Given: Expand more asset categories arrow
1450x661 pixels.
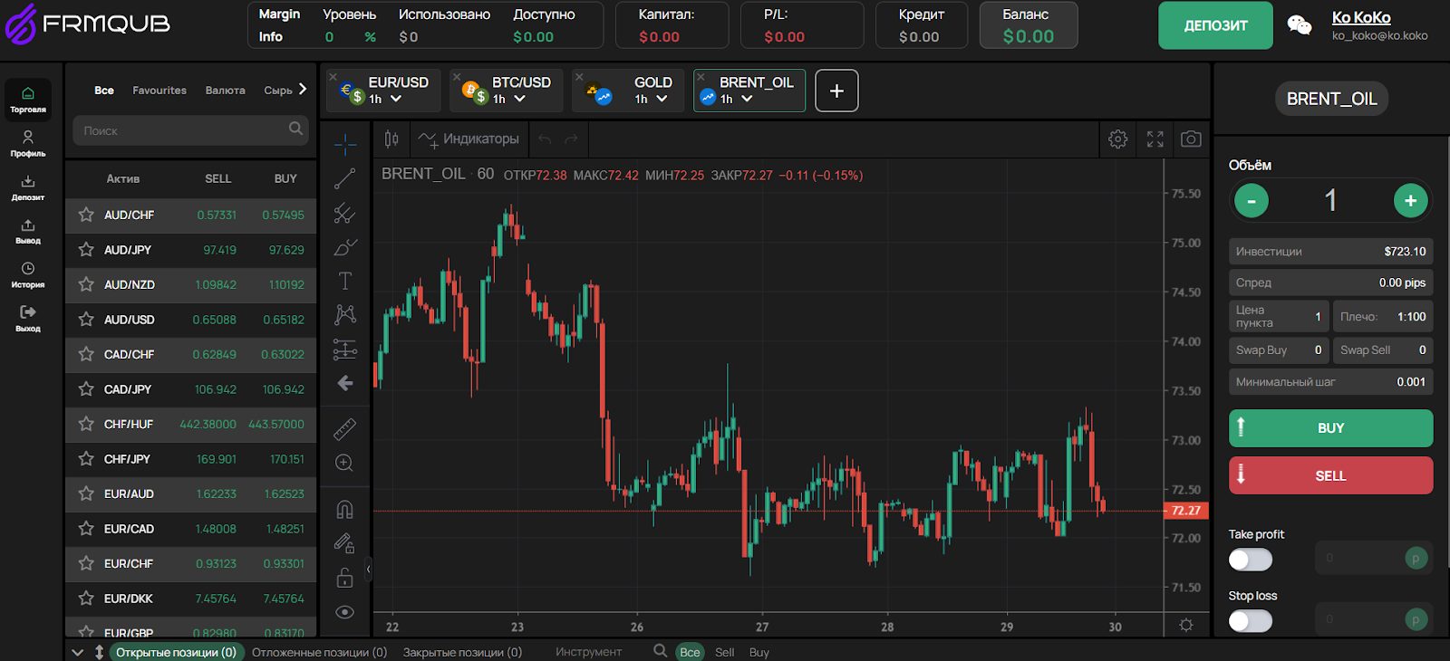Looking at the screenshot, I should click(x=303, y=89).
